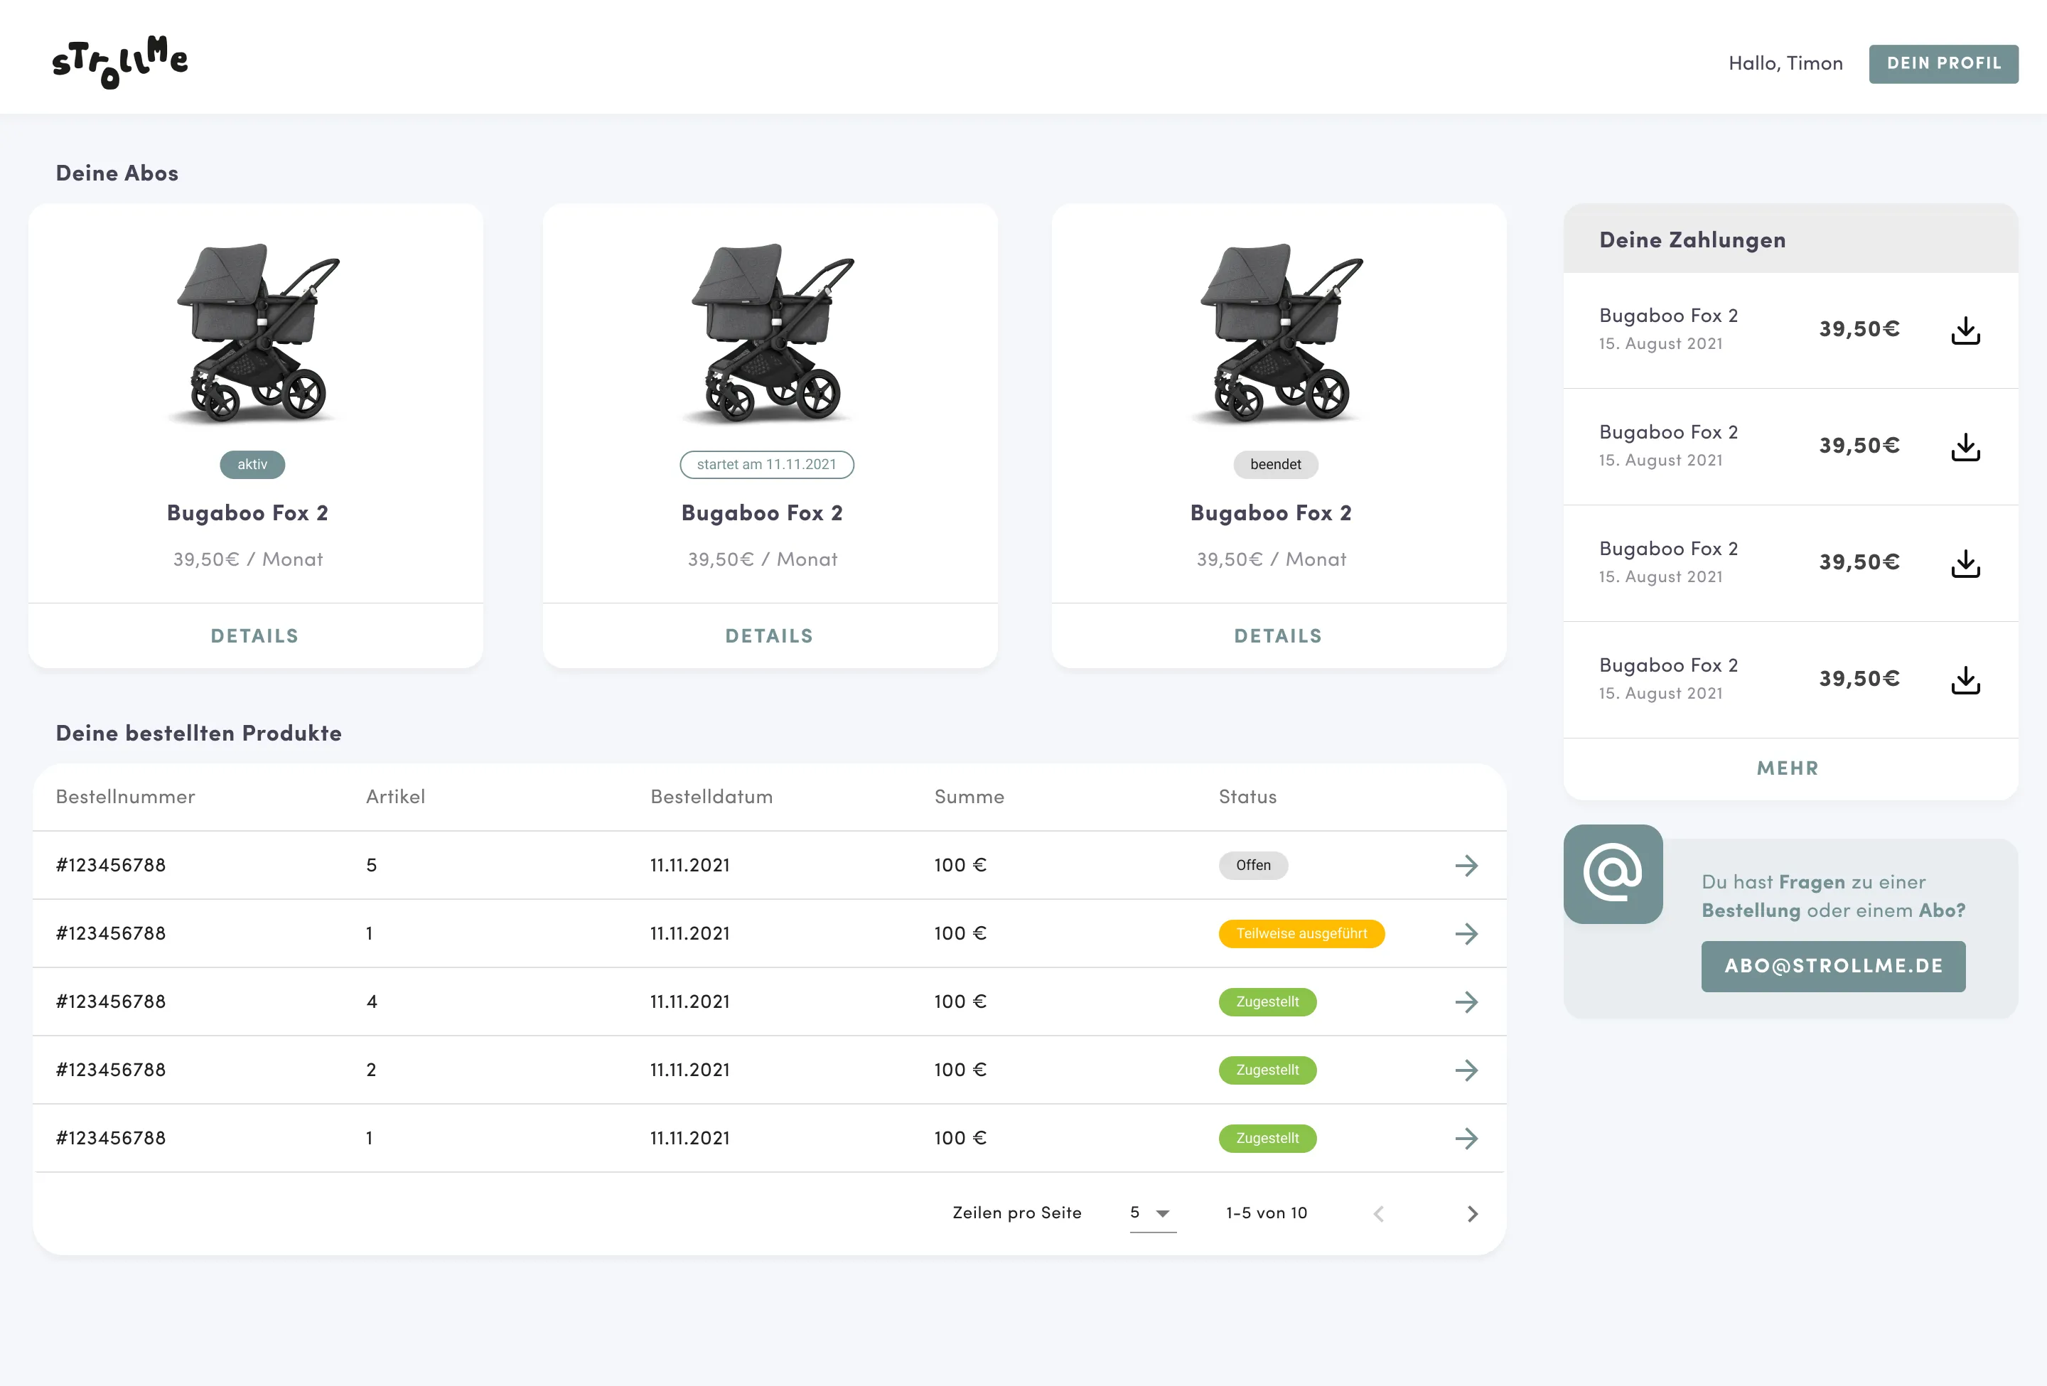
Task: Click the 'Deine Zahlungen' heading
Action: click(x=1692, y=240)
